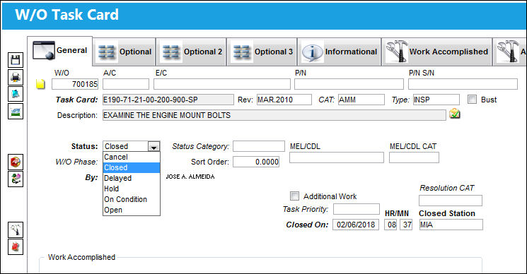Click the Status Category field
The image size is (527, 274).
(x=259, y=146)
